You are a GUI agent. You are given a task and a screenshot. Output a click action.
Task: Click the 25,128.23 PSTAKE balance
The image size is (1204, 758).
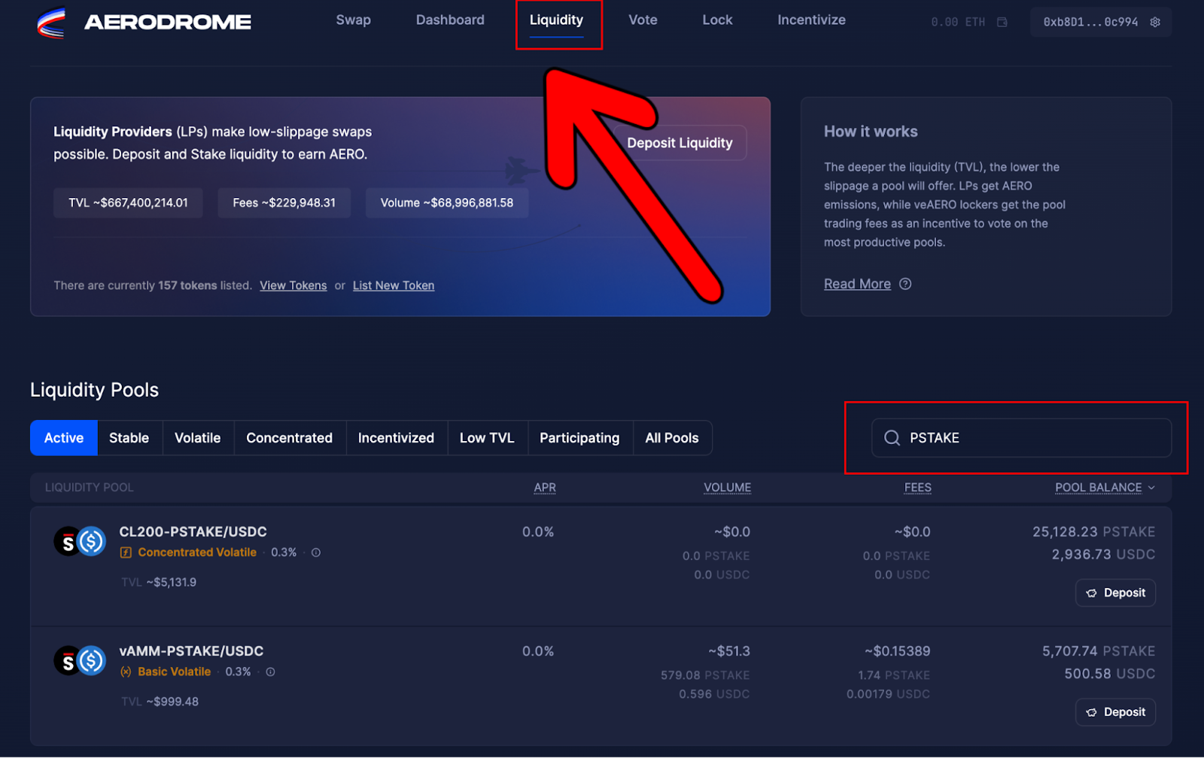tap(1093, 532)
